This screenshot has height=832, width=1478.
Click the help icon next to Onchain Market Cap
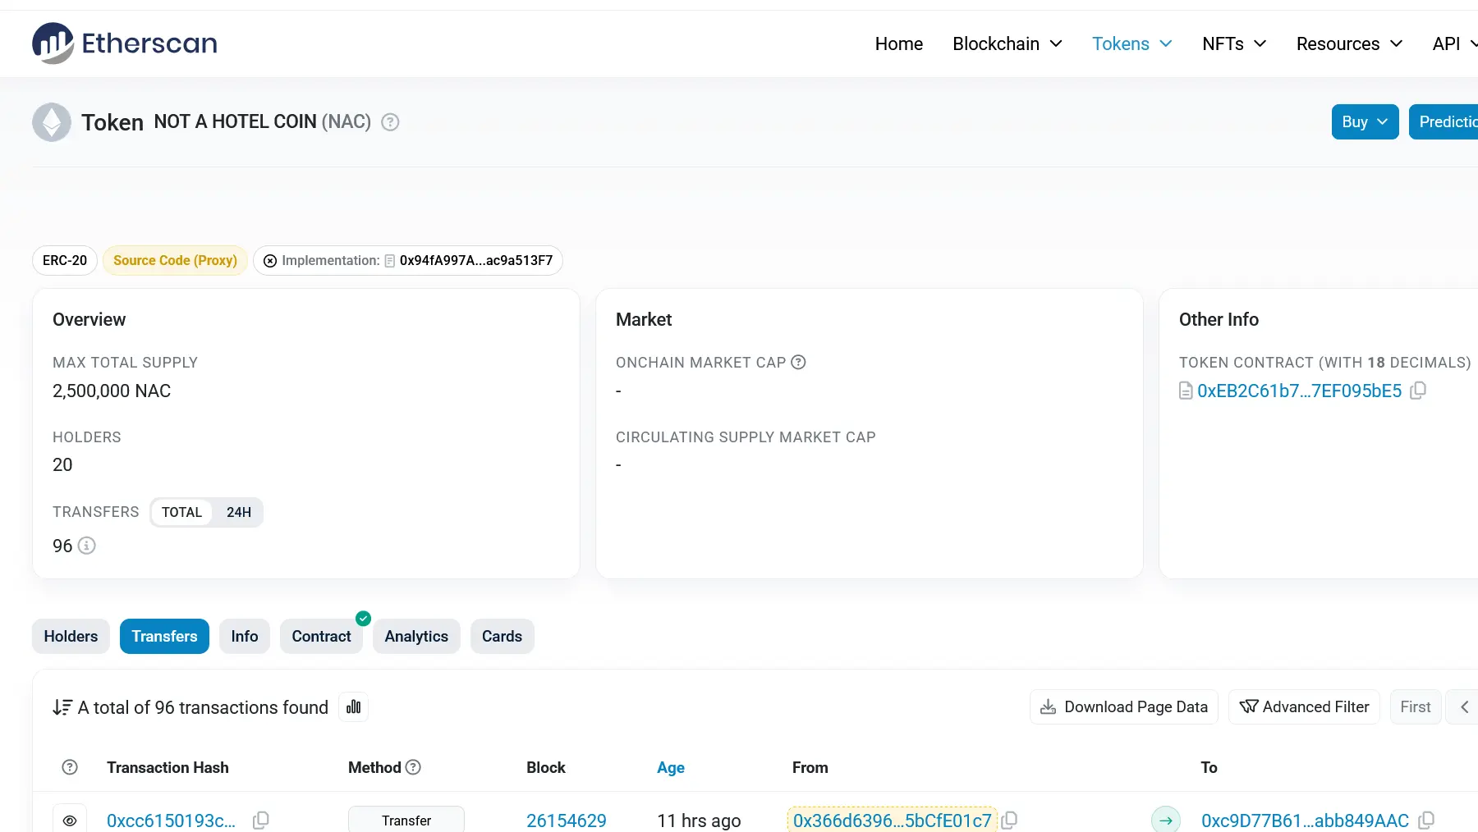click(798, 362)
